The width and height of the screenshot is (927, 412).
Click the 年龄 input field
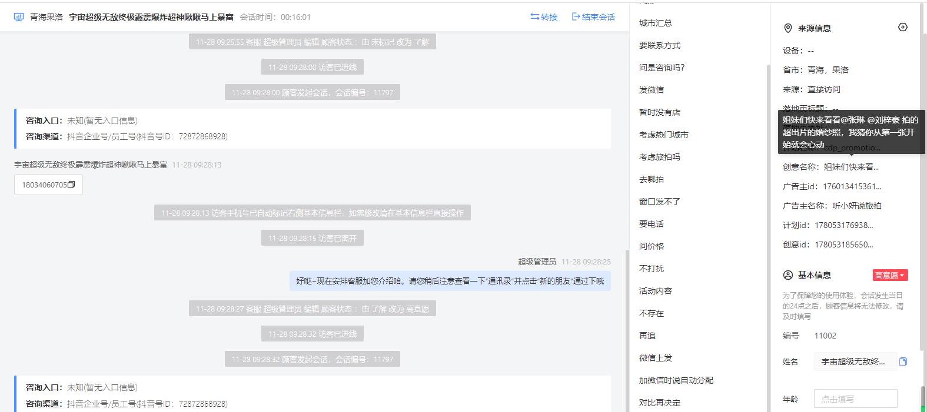pos(856,398)
